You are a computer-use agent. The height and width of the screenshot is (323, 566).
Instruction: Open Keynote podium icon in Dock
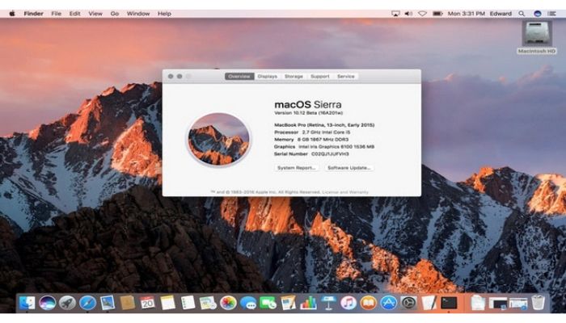[x=328, y=303]
